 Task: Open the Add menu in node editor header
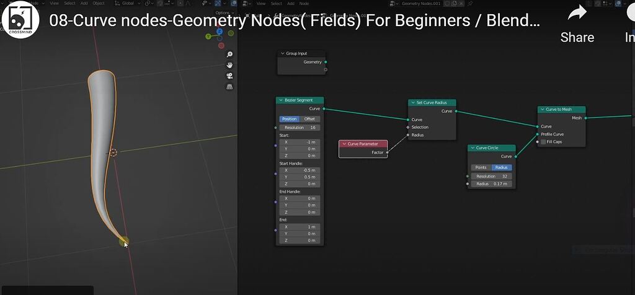coord(291,3)
